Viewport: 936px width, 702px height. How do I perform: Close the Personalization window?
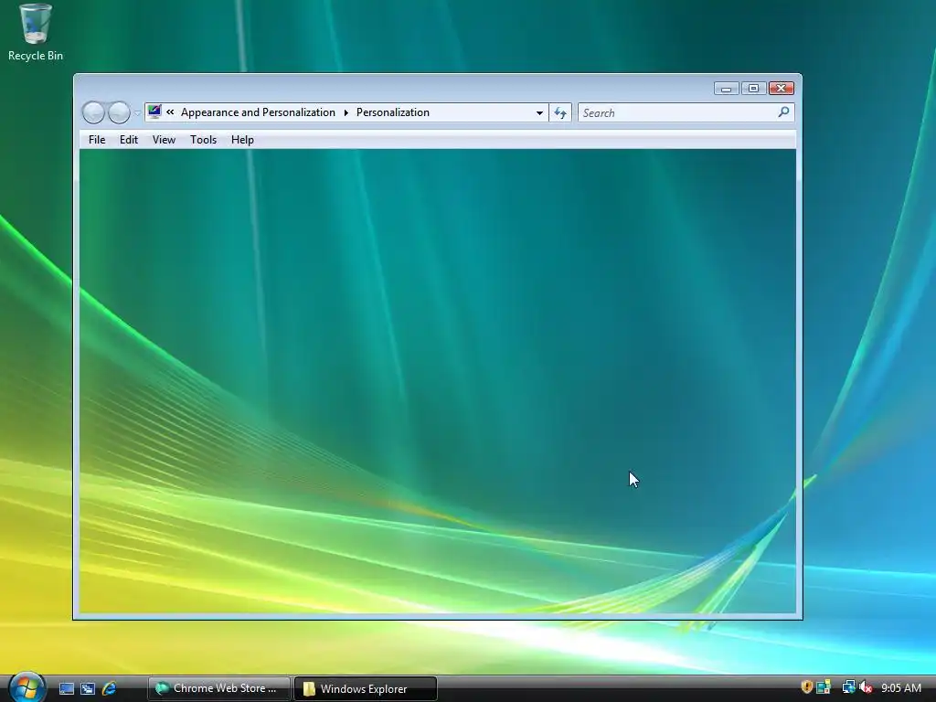click(x=781, y=89)
